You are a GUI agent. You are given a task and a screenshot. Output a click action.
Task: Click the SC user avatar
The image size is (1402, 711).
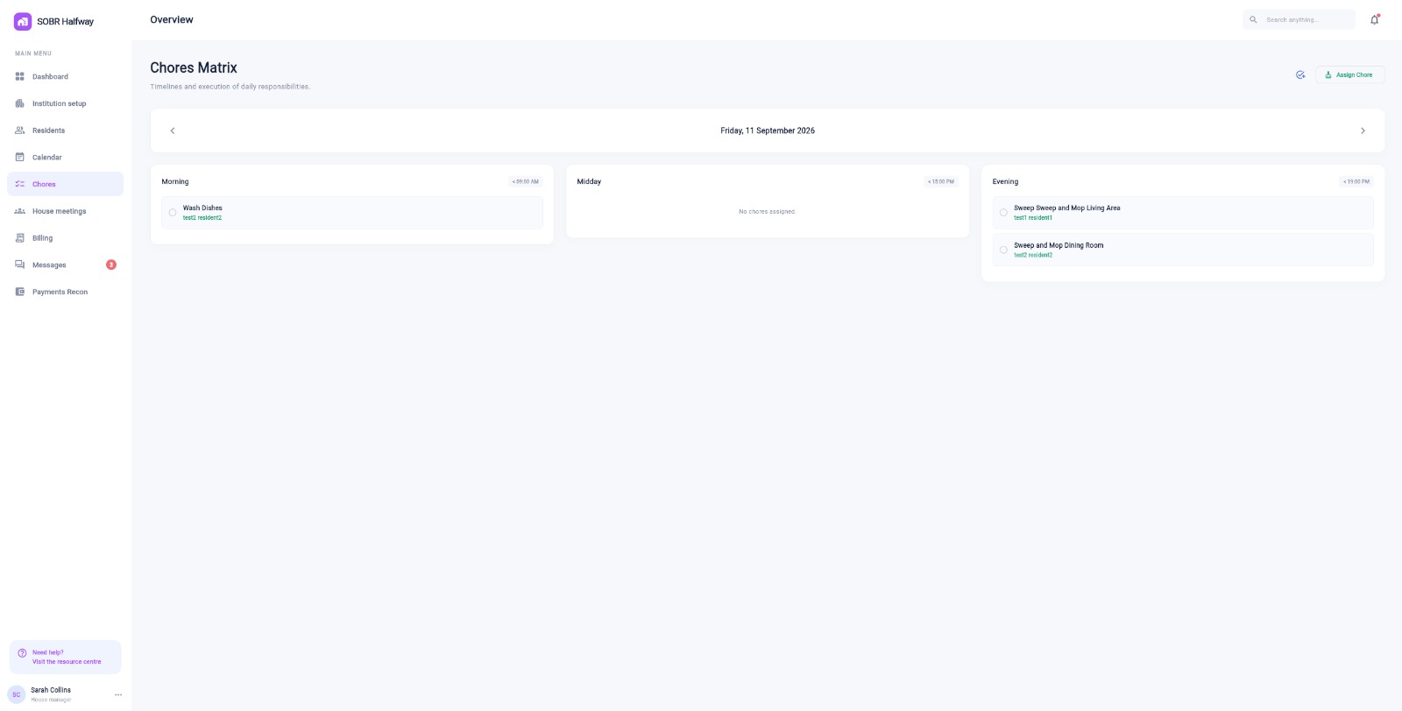[17, 694]
